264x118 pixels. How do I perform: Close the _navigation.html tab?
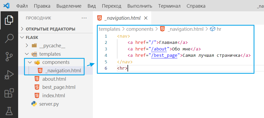click(x=146, y=18)
